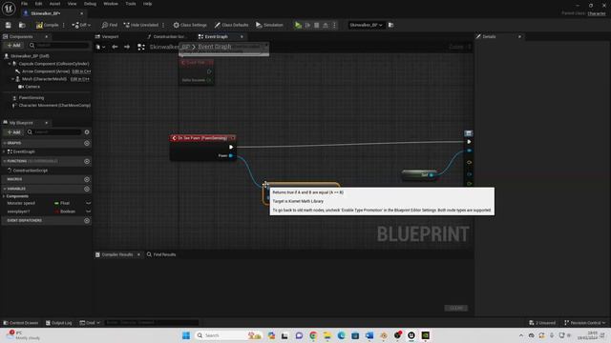Toggle visibility eye for seesplayer? variable
Screen dimensions: 611x343
(x=89, y=212)
